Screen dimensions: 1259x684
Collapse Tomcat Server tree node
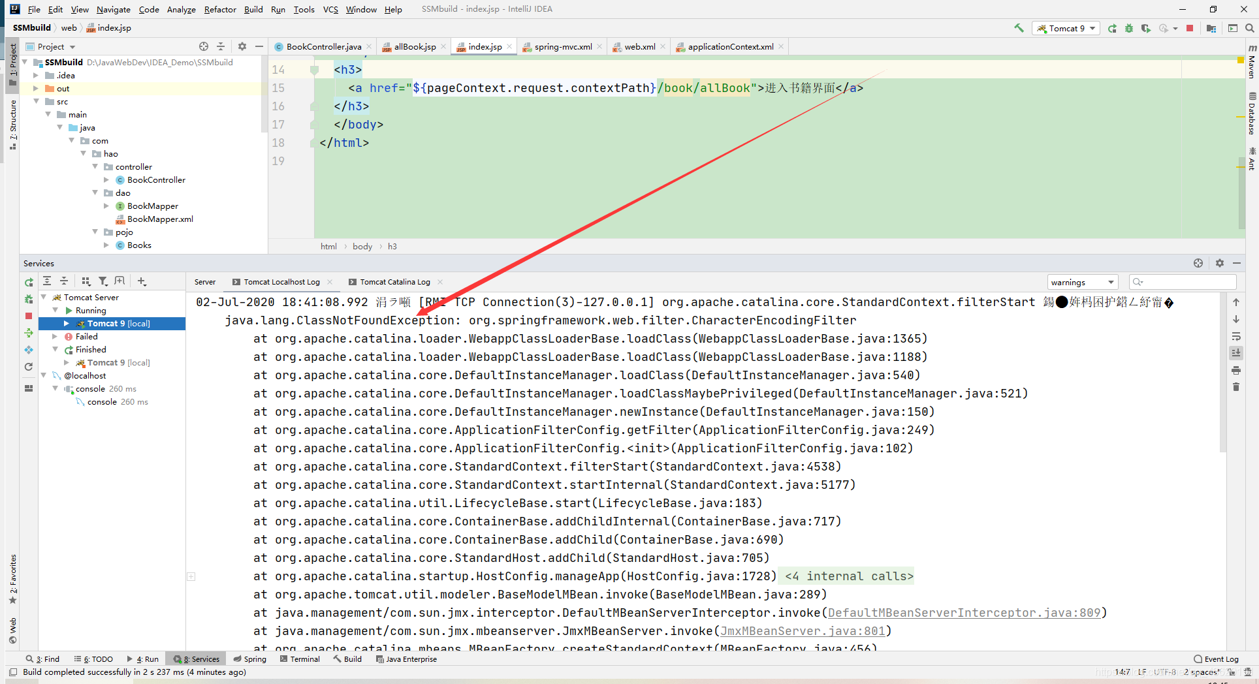tap(44, 297)
